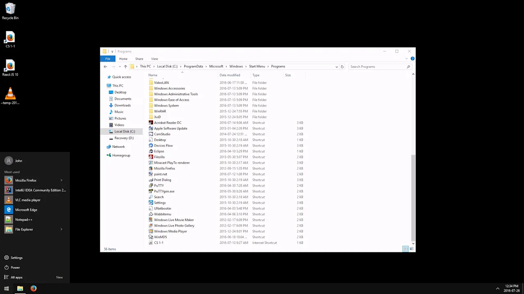Switch to large icons view layout icon
Screen dimensions: 524x294
click(411, 249)
